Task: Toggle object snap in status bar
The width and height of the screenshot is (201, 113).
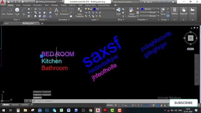Action: tap(148, 105)
